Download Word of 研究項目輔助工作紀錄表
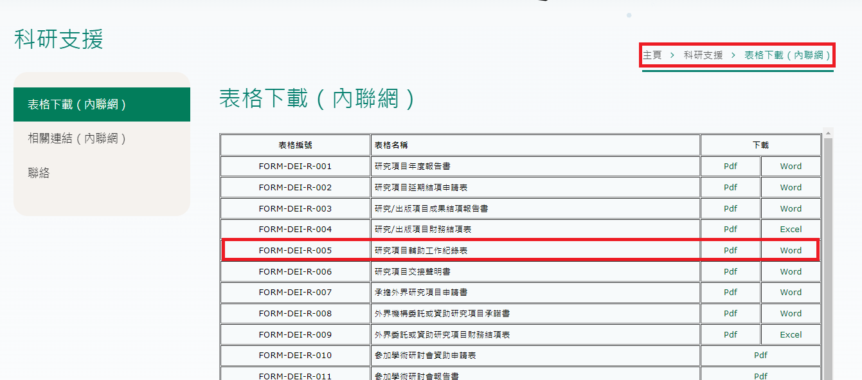Image resolution: width=862 pixels, height=380 pixels. click(x=791, y=250)
